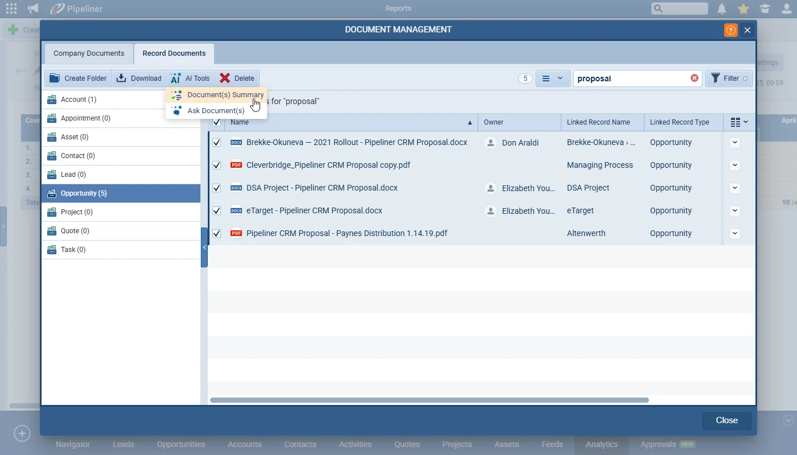Open the column chooser dropdown
Screen dimensions: 797x455
pyautogui.click(x=739, y=122)
